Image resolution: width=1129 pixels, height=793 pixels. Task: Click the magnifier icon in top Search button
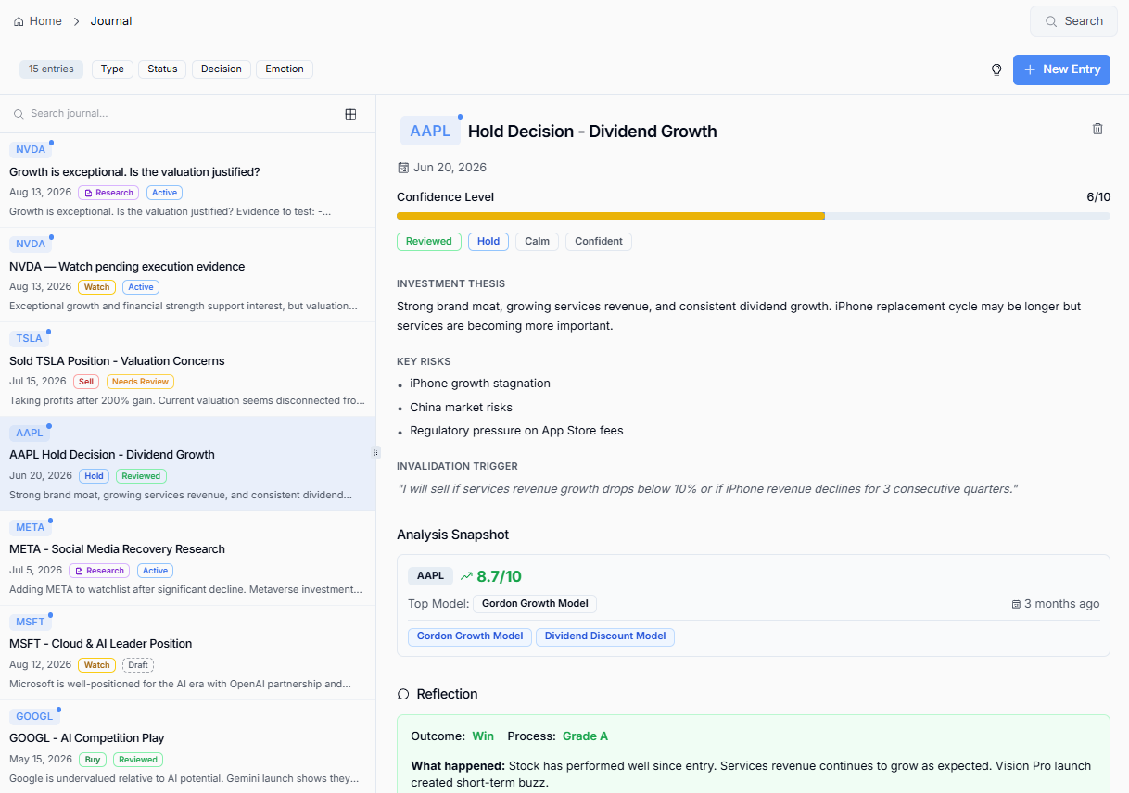(x=1051, y=21)
